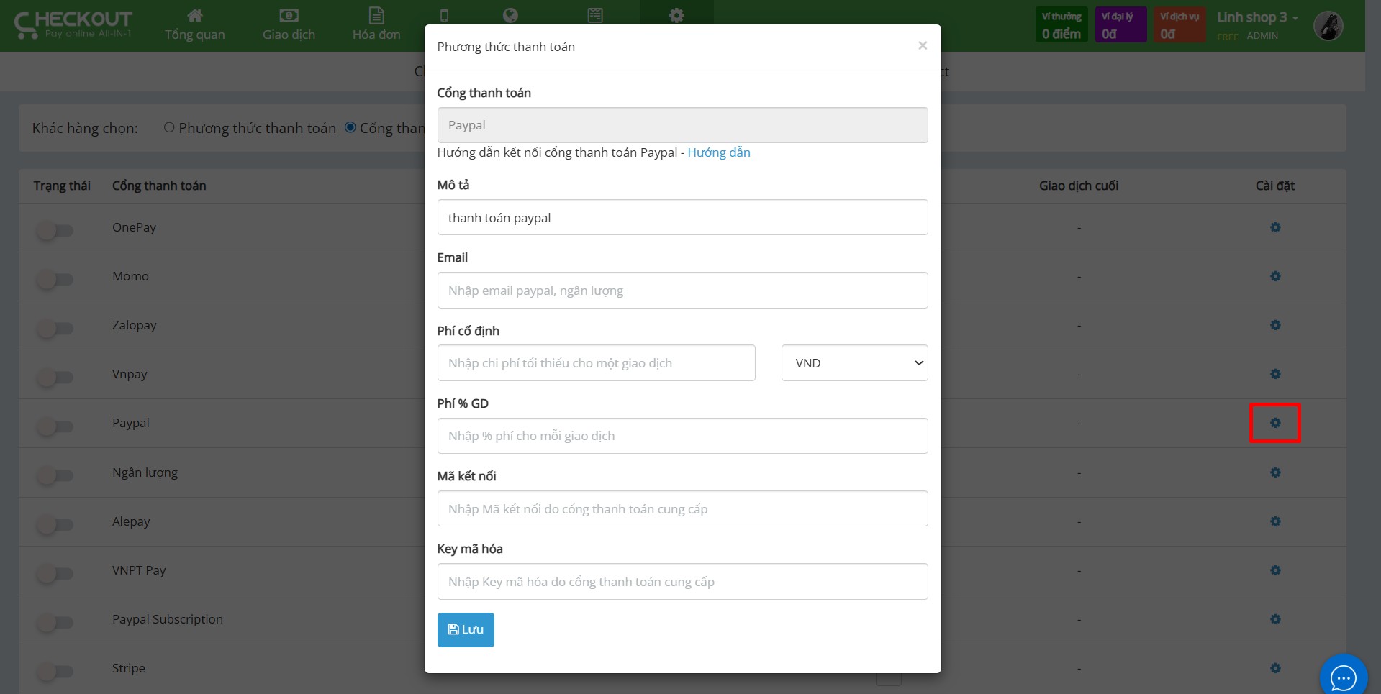Select the Cổng thanh toán radio option
Image resolution: width=1381 pixels, height=694 pixels.
(x=350, y=127)
